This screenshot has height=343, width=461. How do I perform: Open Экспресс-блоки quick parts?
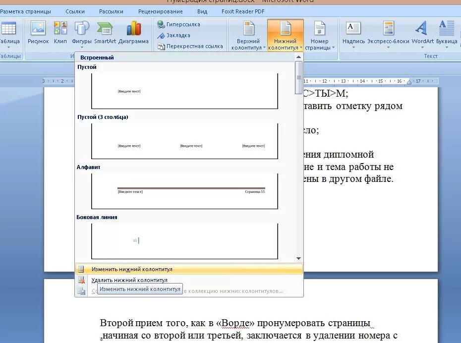[388, 35]
